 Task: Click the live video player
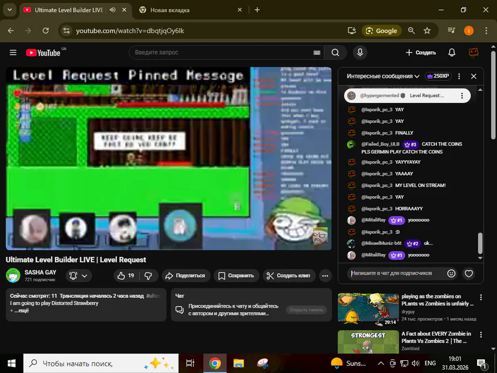coord(168,158)
